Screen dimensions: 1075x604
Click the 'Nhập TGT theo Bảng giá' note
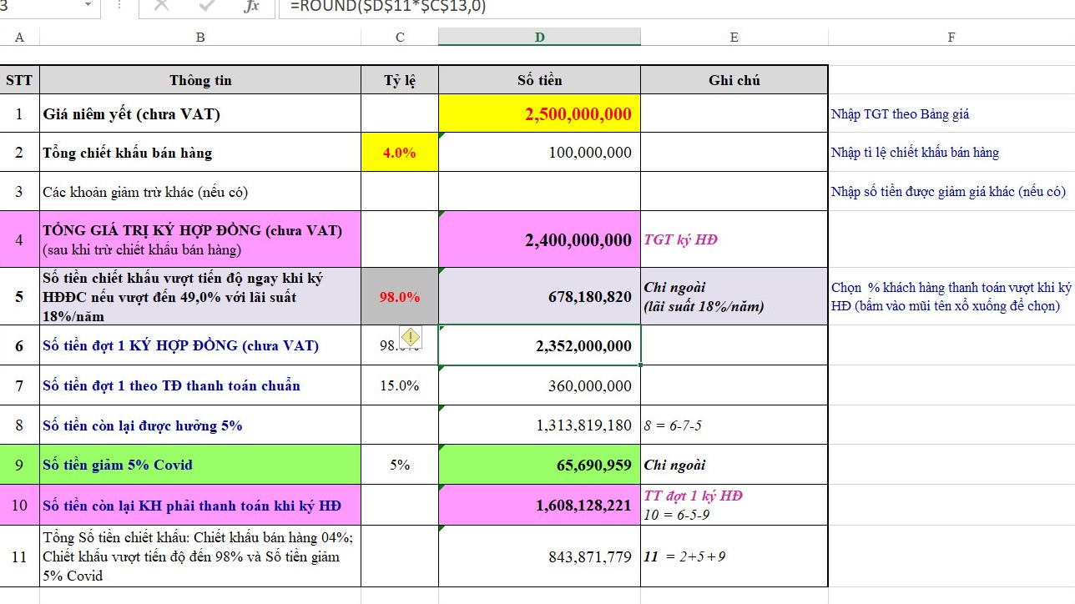[900, 114]
